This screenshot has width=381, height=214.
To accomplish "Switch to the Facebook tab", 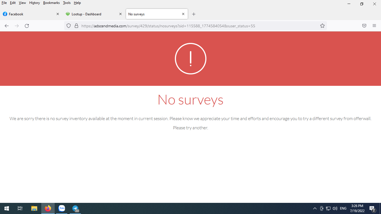I will 31,14.
